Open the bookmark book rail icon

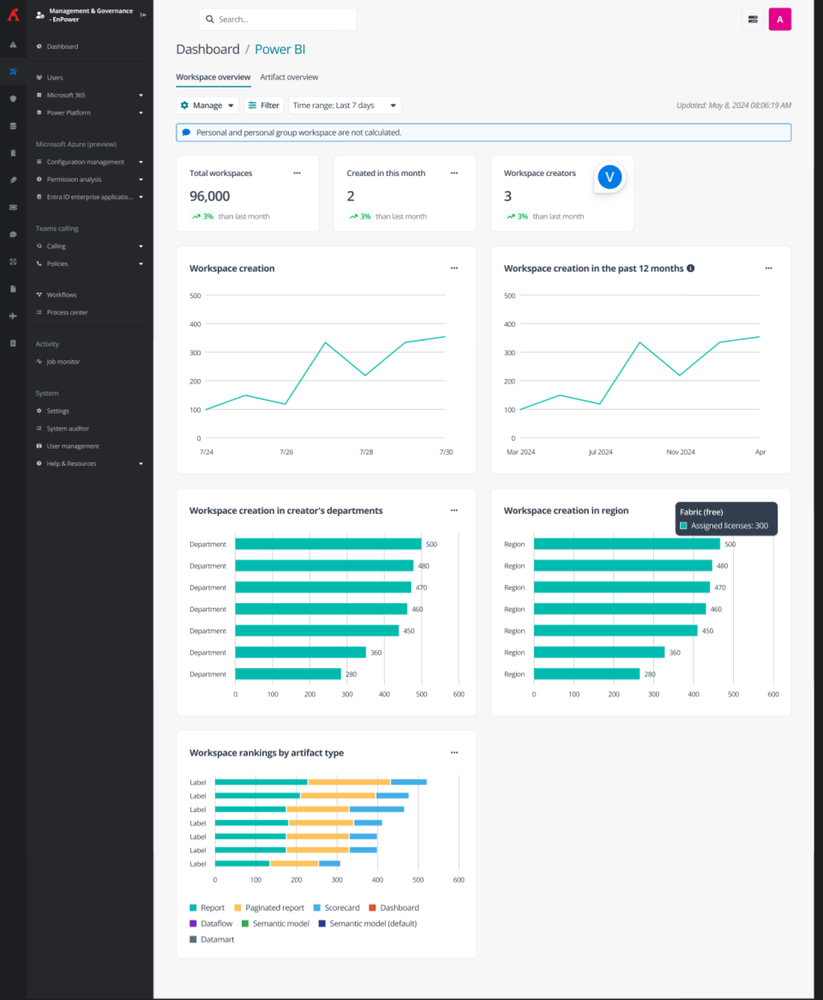tap(14, 153)
